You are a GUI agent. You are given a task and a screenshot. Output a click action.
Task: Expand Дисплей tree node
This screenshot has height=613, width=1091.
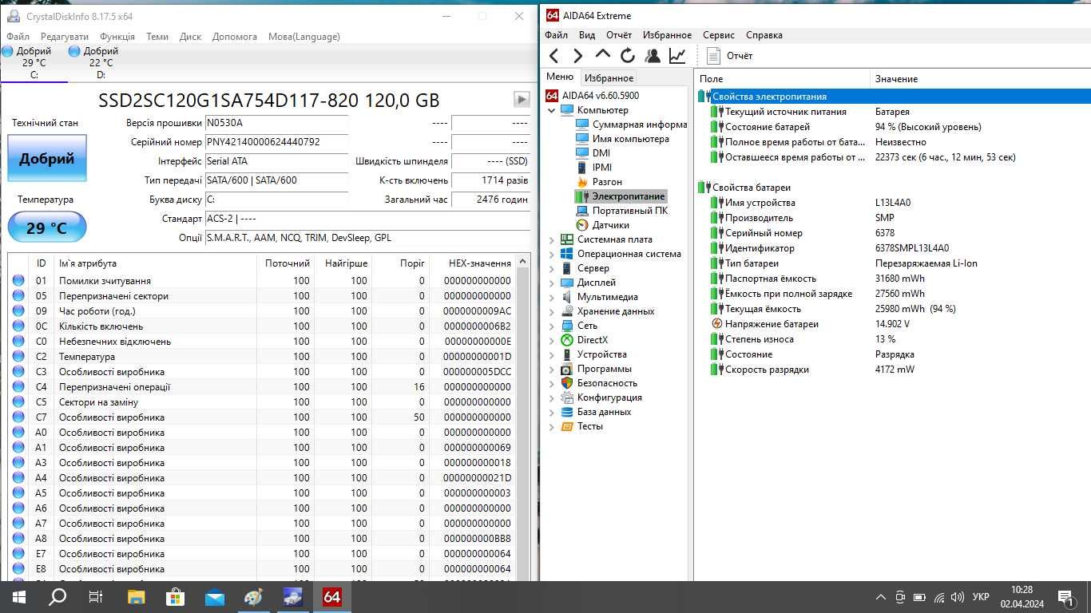click(551, 283)
